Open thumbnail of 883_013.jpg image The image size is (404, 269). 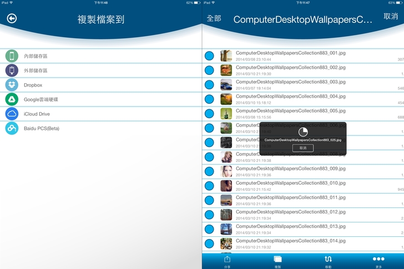[x=226, y=229]
